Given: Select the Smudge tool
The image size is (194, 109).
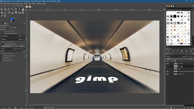Looking at the screenshot, I should 16,13.
